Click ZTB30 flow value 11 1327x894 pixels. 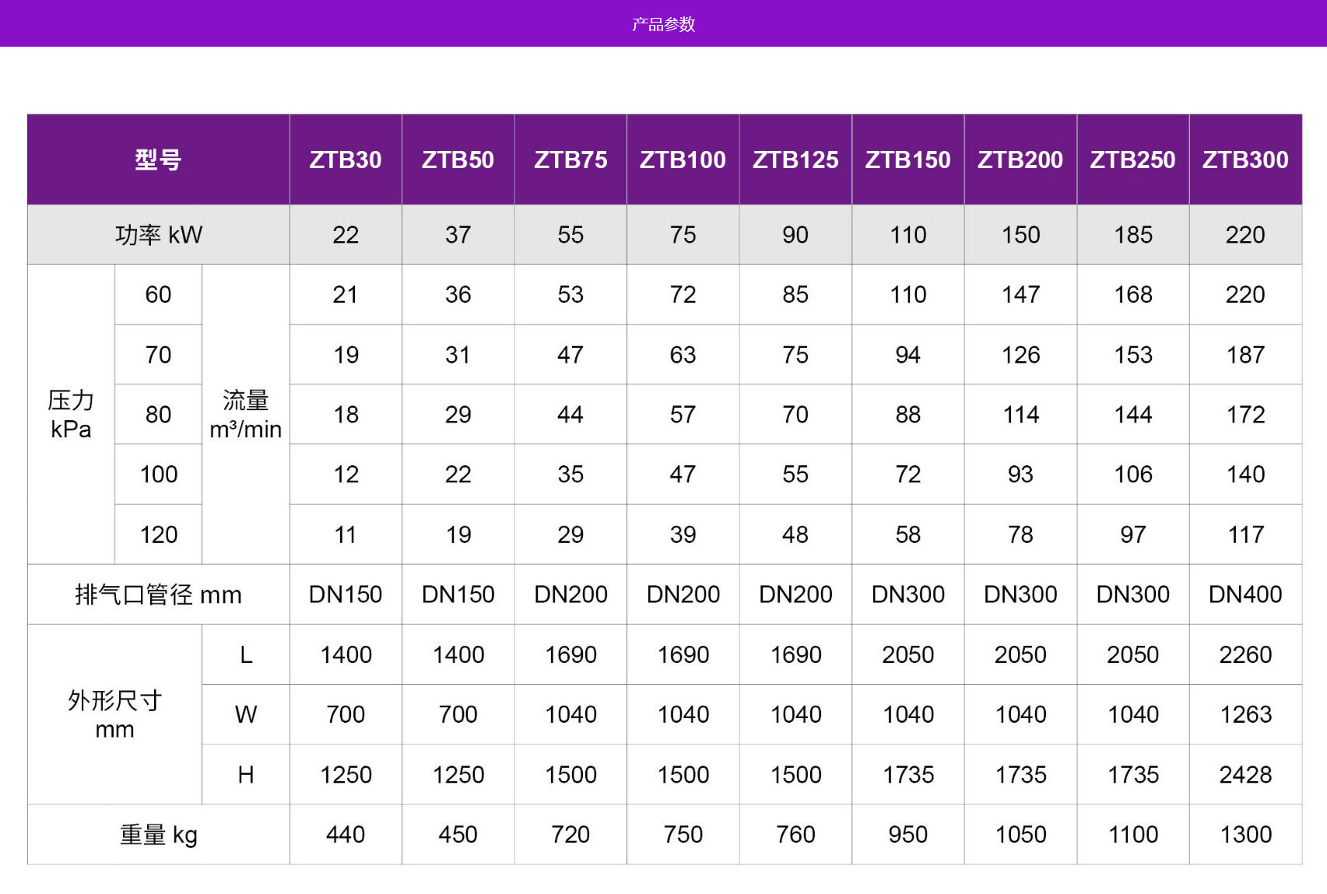pos(346,535)
